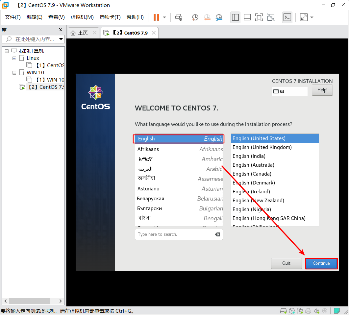Open the power options dropdown arrow

164,17
